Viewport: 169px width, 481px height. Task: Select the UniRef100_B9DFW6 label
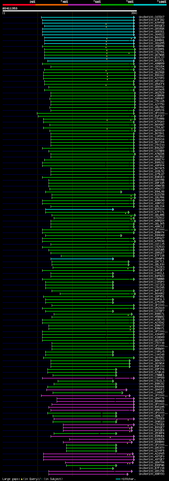(152, 465)
